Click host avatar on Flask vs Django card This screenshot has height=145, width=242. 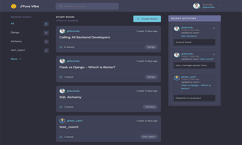click(62, 61)
